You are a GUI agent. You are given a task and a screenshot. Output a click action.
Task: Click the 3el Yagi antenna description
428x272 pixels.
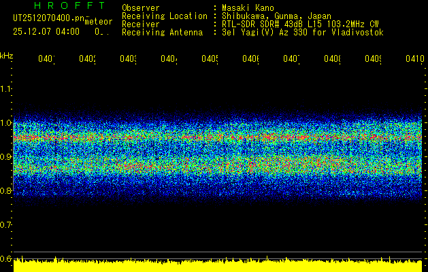[x=303, y=32]
